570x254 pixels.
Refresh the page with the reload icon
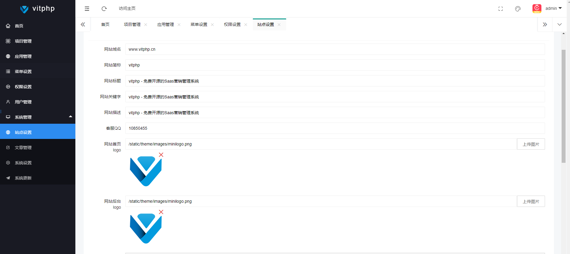click(104, 9)
